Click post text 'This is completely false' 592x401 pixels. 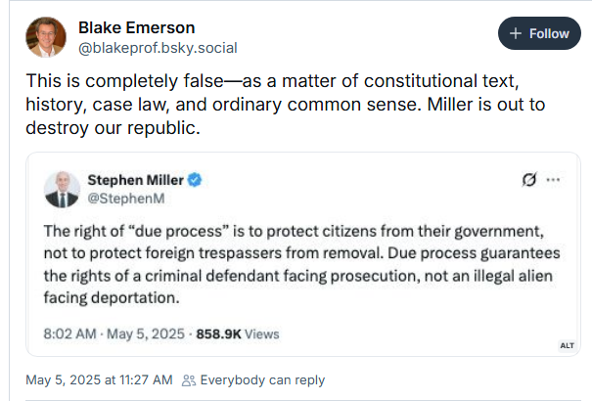pyautogui.click(x=124, y=81)
